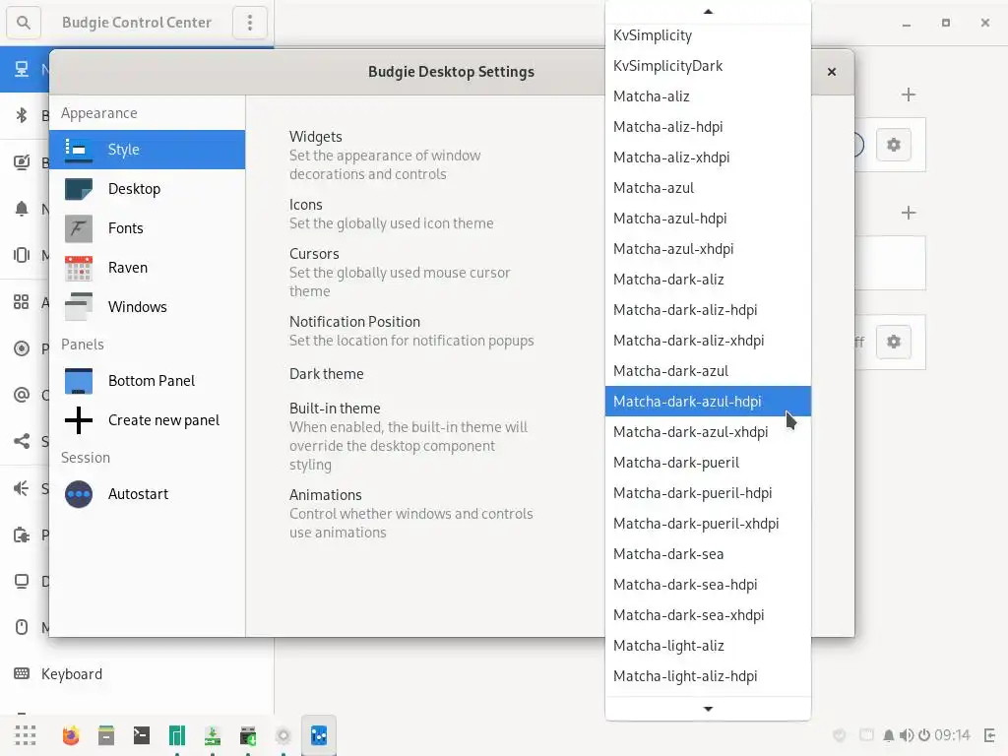The width and height of the screenshot is (1008, 756).
Task: Select Matcha-light-aliz-hdpi theme
Action: 708,676
